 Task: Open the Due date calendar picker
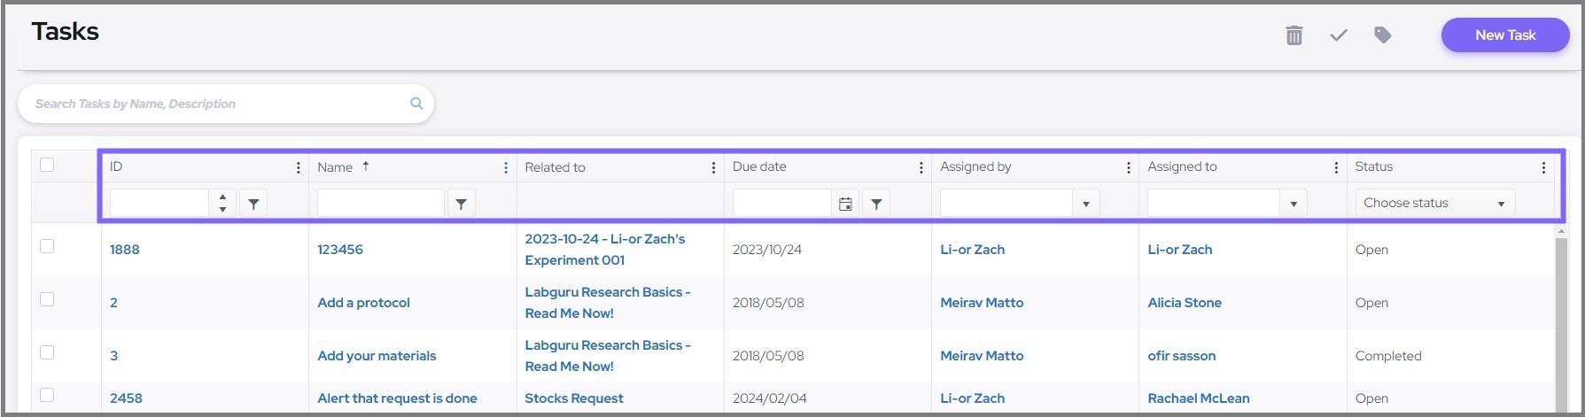[x=845, y=204]
